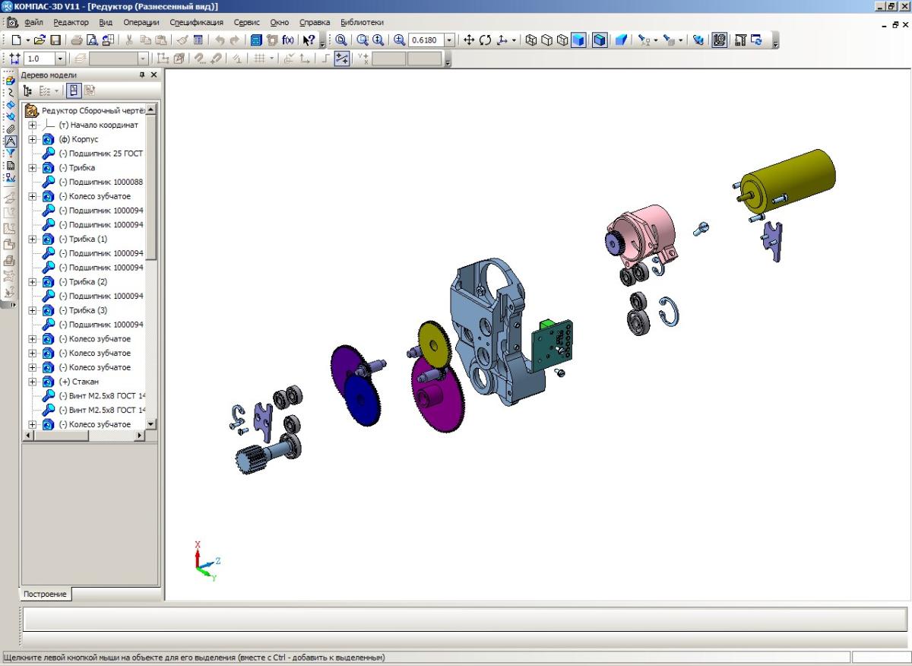Screen dimensions: 912x666
Task: Expand the Корпус tree node
Action: coord(32,139)
